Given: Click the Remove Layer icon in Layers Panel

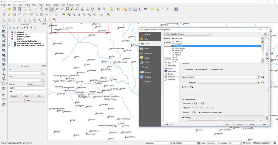Looking at the screenshot, I should point(35,28).
